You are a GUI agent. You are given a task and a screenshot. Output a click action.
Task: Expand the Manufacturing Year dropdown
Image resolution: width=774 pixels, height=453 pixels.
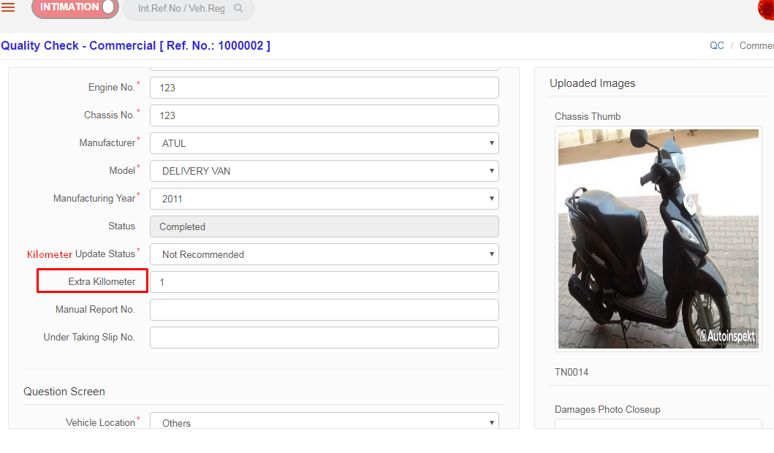pos(324,199)
